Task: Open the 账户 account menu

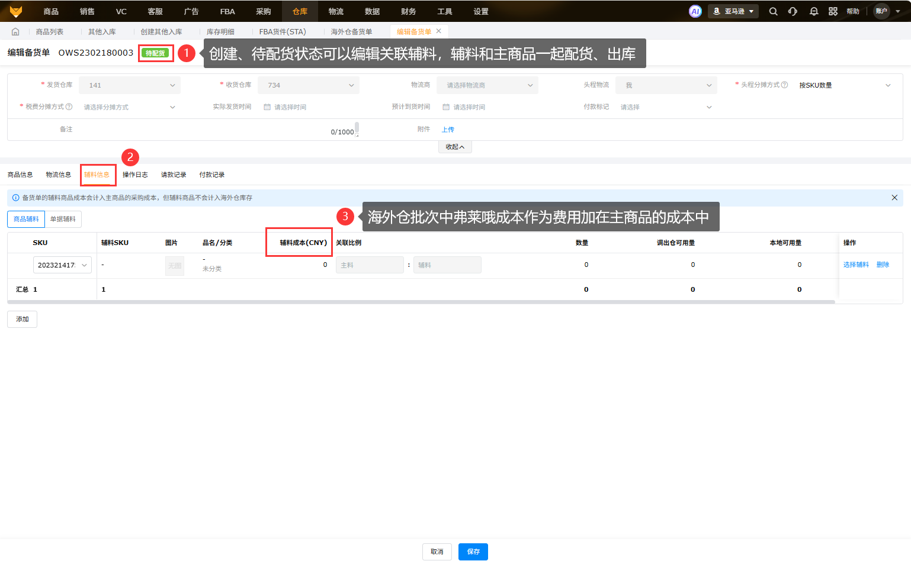Action: pyautogui.click(x=887, y=11)
